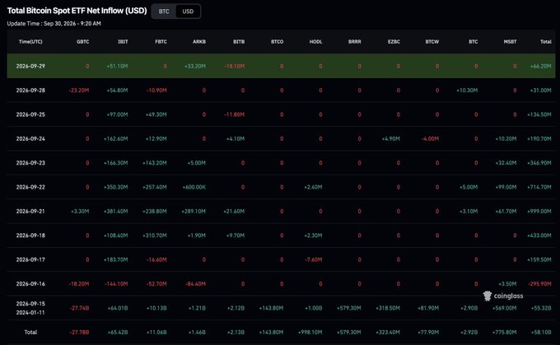Click the HODL column header

(315, 42)
